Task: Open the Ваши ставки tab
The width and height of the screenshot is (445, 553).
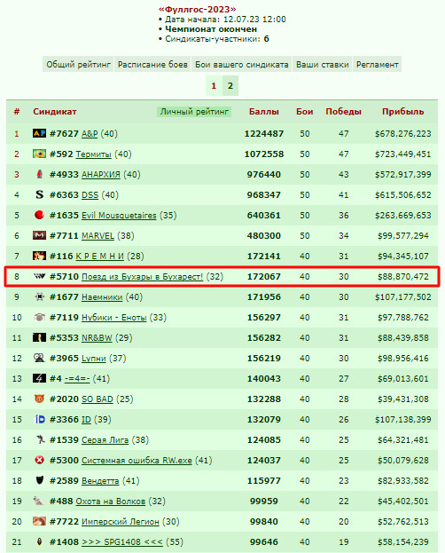Action: point(323,65)
